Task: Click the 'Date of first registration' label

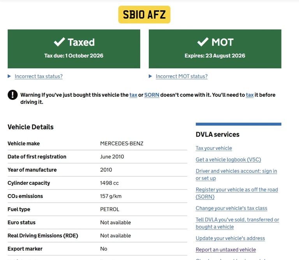Action: pyautogui.click(x=37, y=157)
